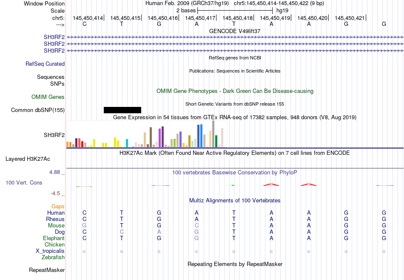Click the OMIM Gene Phenotypes track title

[x=235, y=91]
